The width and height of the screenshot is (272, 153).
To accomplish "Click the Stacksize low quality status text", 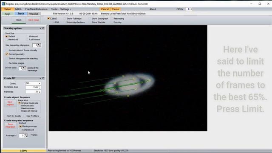I will (111, 150).
